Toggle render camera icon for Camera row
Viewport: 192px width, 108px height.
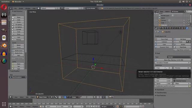click(x=189, y=20)
